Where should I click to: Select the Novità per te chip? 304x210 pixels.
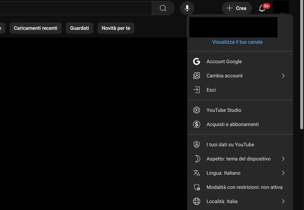point(116,28)
